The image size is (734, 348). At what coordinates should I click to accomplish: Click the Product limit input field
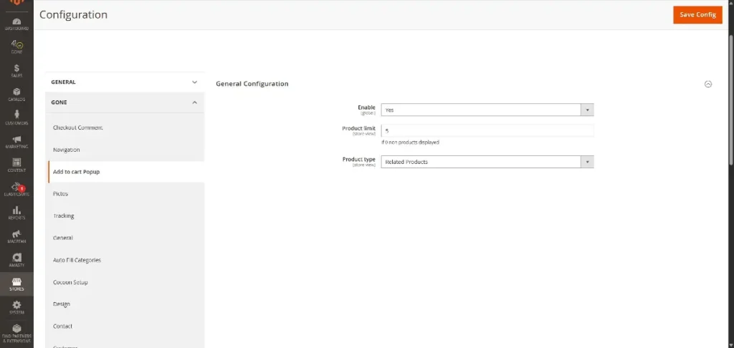coord(487,130)
